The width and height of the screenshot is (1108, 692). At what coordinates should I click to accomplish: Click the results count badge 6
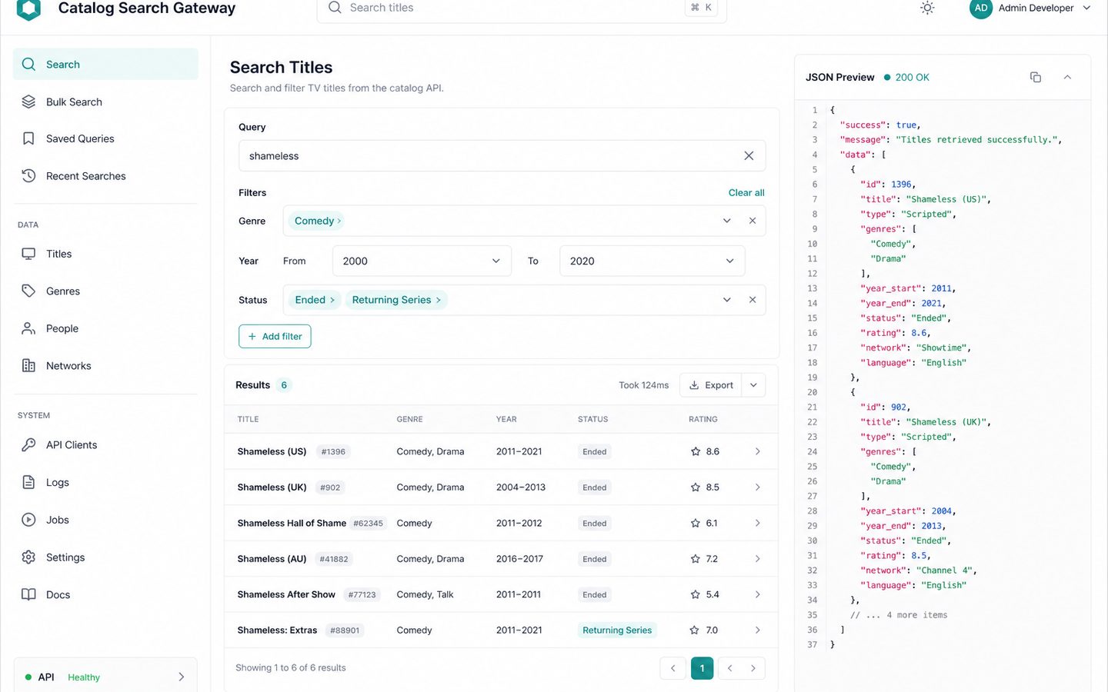click(284, 385)
